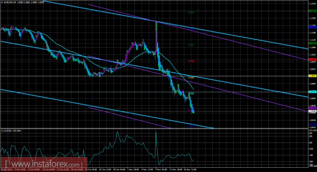Image resolution: width=317 pixels, height=172 pixels.
Task: Click the yellow level label on yellow line
Action: coord(191,77)
